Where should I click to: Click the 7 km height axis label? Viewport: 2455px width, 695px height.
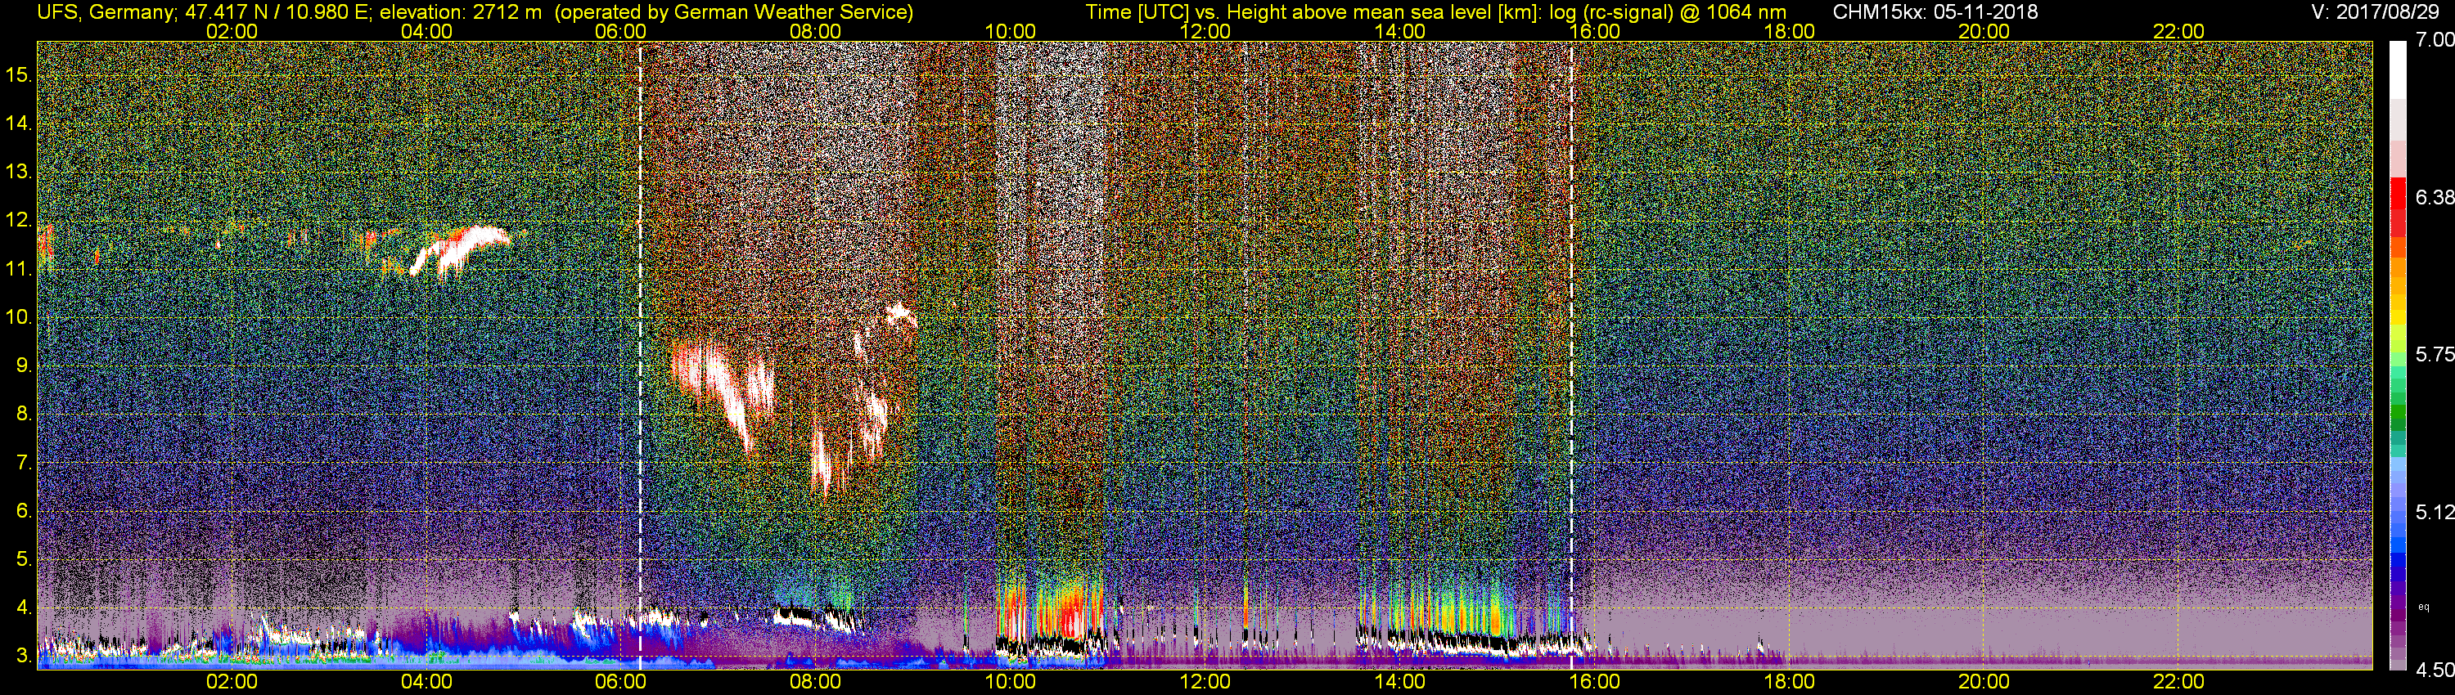click(23, 463)
